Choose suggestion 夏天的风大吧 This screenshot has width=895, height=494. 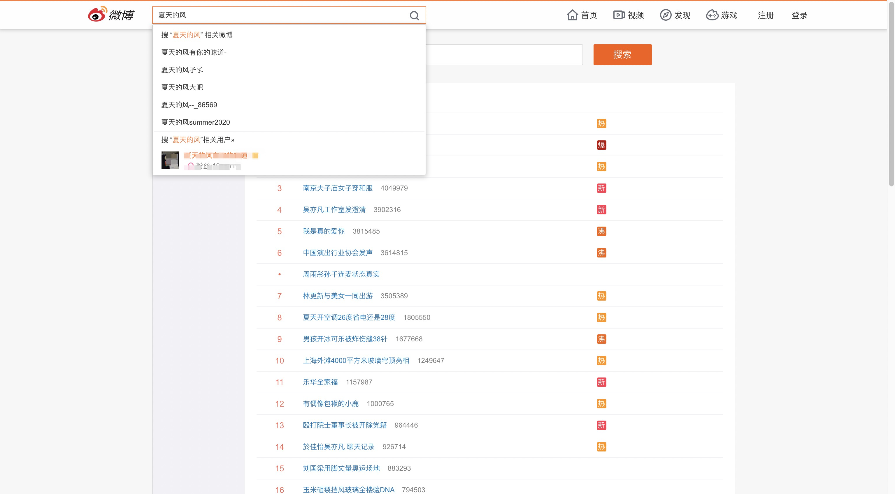[182, 87]
